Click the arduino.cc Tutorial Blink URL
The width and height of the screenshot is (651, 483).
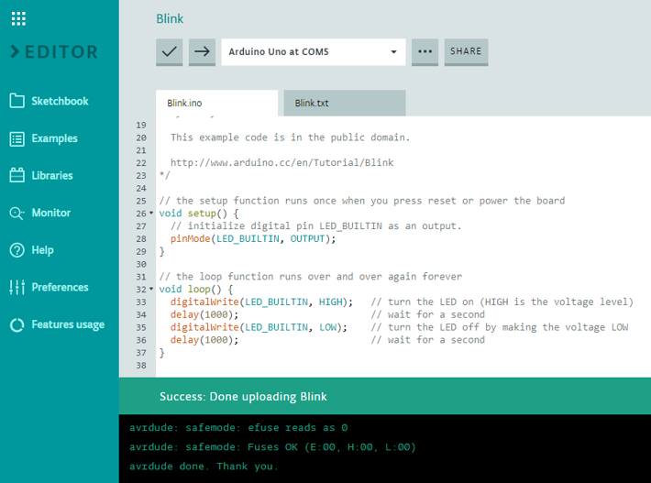[281, 162]
